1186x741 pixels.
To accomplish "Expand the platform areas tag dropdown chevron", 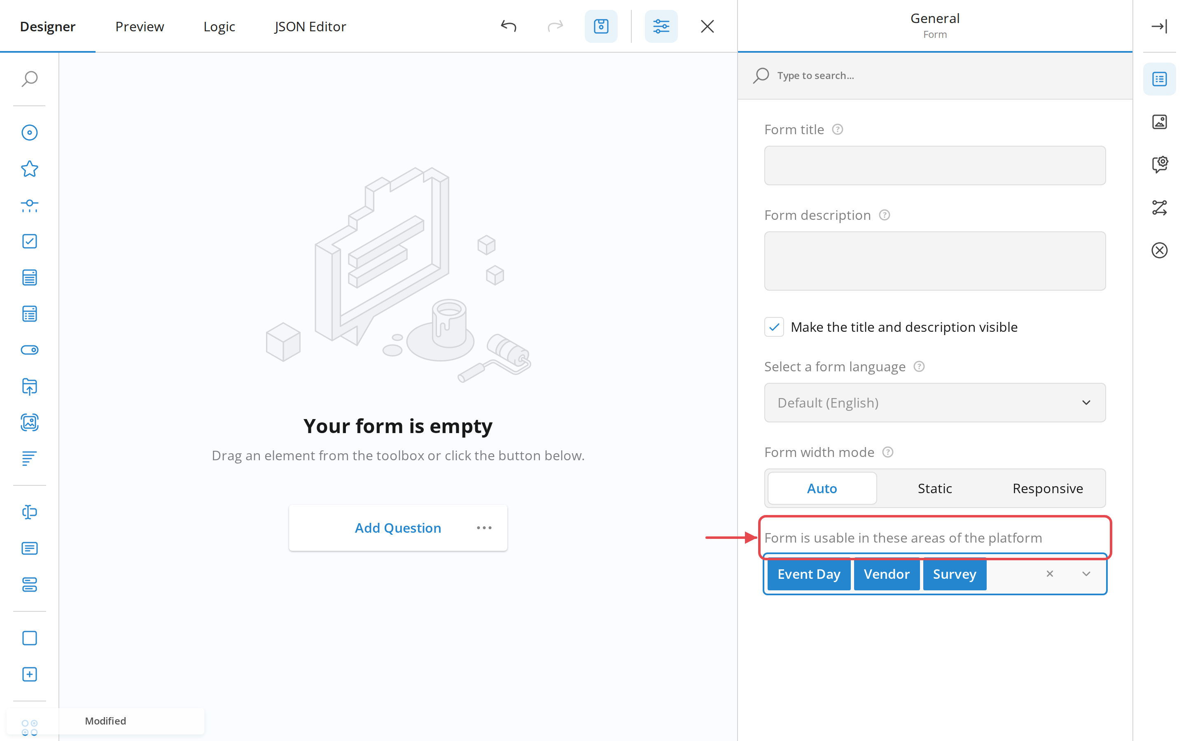I will [x=1086, y=574].
